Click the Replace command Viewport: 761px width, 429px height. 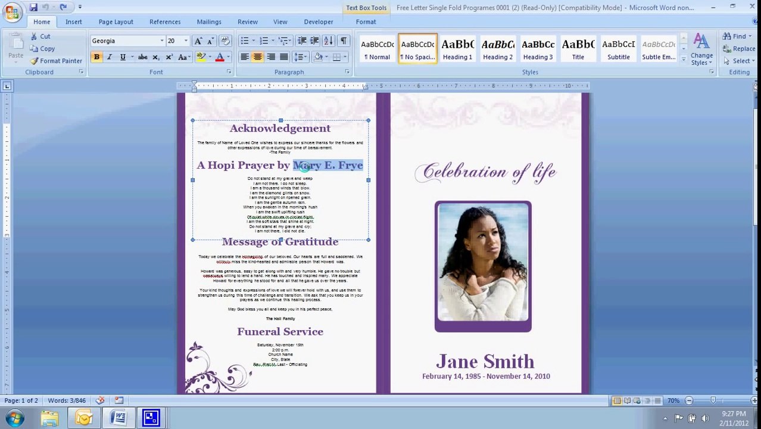pyautogui.click(x=739, y=49)
